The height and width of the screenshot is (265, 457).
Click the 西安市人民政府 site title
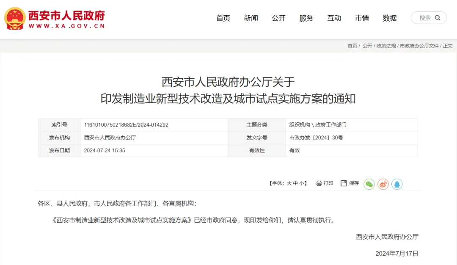[x=66, y=15]
